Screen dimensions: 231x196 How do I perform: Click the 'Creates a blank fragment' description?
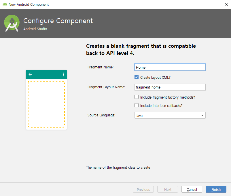pyautogui.click(x=141, y=49)
